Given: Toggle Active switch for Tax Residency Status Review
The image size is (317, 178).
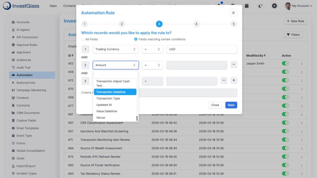Looking at the screenshot, I should 285,174.
